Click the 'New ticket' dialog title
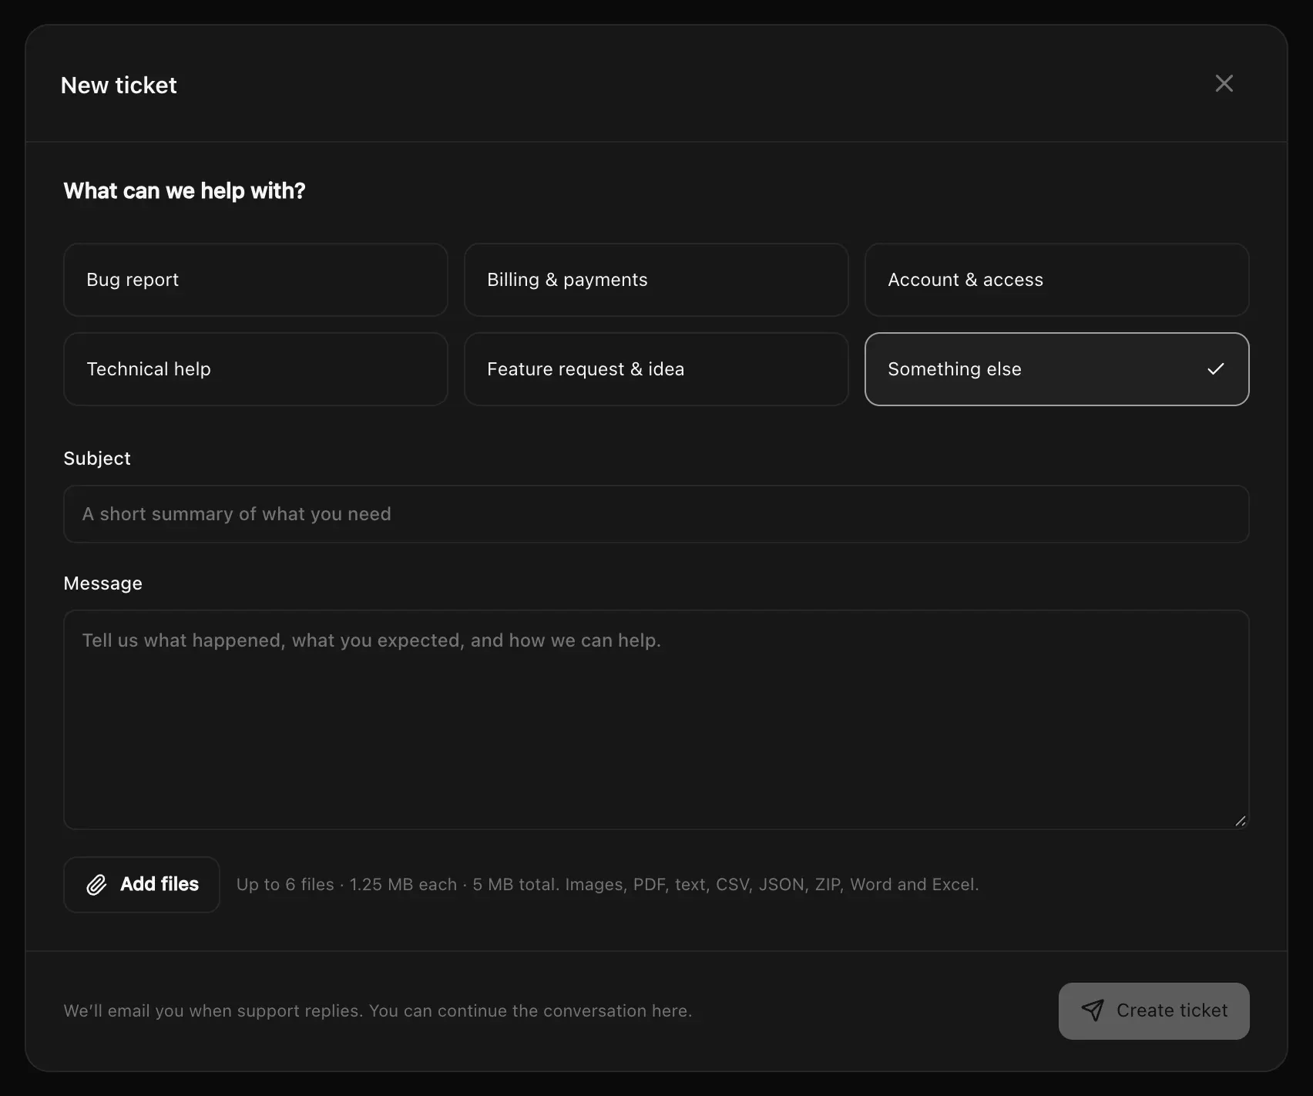This screenshot has height=1096, width=1313. click(x=119, y=85)
